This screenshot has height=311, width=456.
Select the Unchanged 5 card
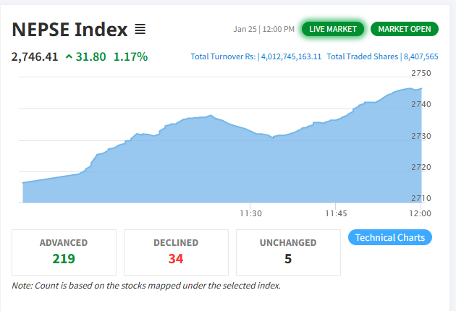[x=288, y=252]
